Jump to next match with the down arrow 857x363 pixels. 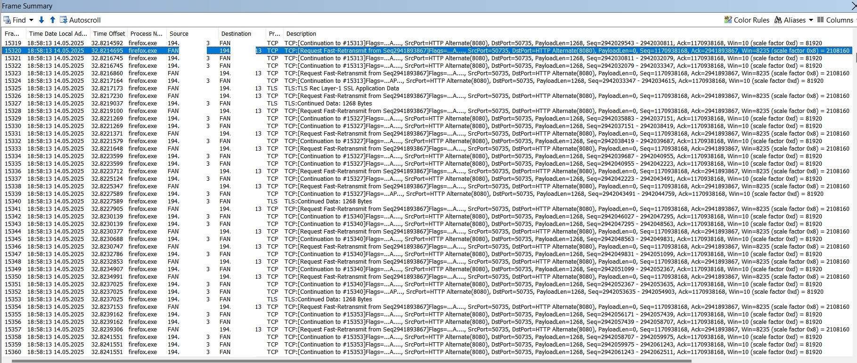tap(41, 20)
